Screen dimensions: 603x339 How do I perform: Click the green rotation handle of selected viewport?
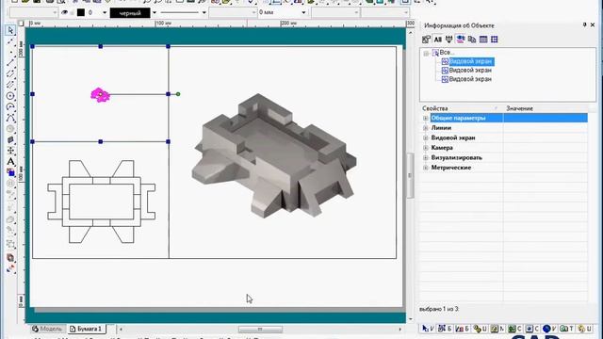178,94
